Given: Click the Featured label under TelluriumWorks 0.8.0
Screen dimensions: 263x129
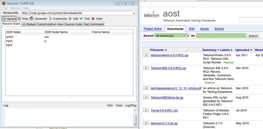Looking at the screenshot, I should pos(228,63).
